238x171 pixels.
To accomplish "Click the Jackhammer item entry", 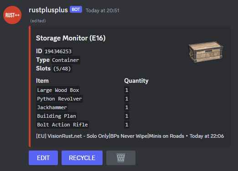I will click(52, 107).
